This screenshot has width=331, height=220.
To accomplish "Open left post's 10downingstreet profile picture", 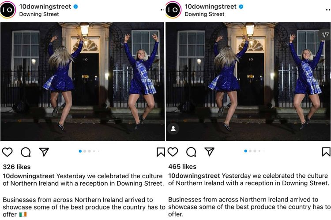I will (8, 10).
